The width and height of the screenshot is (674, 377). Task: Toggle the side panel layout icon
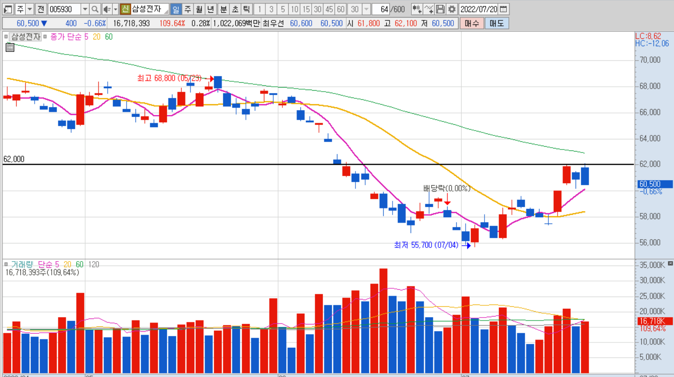[8, 9]
